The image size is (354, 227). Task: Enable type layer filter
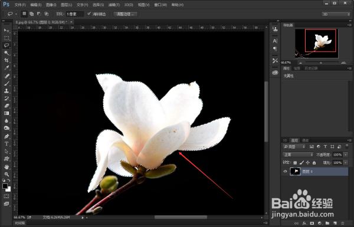click(325, 147)
